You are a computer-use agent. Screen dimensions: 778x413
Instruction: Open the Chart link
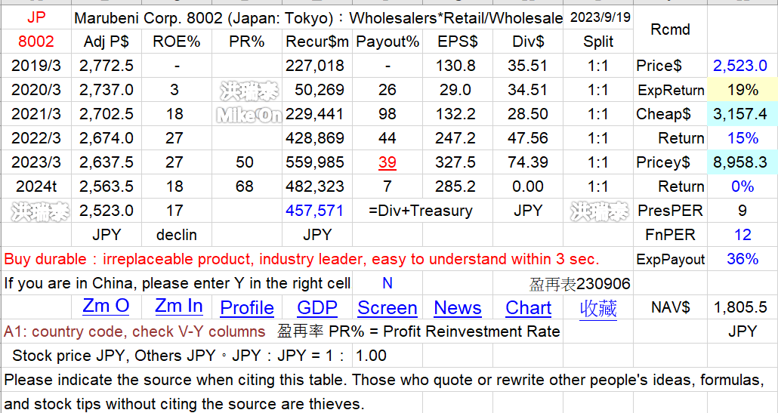[528, 308]
